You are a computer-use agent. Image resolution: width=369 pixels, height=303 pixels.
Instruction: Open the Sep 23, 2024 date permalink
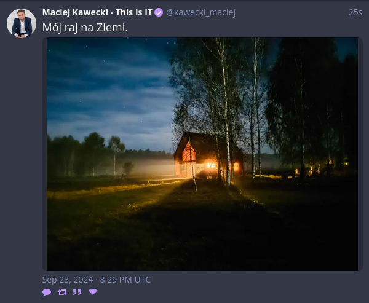[97, 280]
